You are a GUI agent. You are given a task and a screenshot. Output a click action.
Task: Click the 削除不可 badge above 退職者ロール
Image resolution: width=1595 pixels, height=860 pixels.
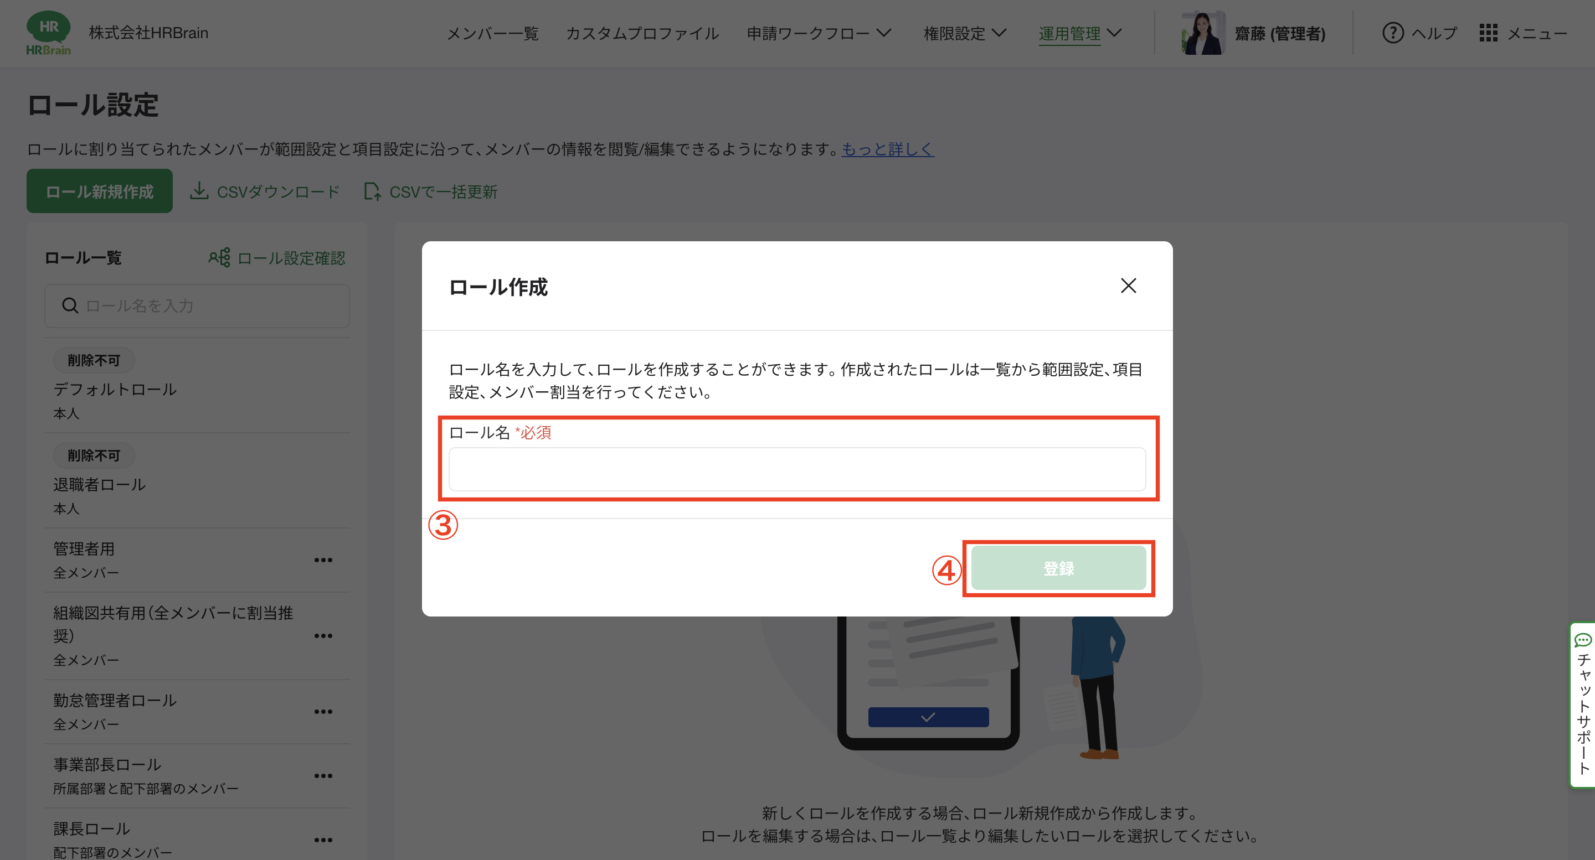tap(94, 455)
